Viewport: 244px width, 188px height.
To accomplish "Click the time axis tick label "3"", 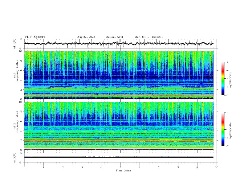I will 82,167.
